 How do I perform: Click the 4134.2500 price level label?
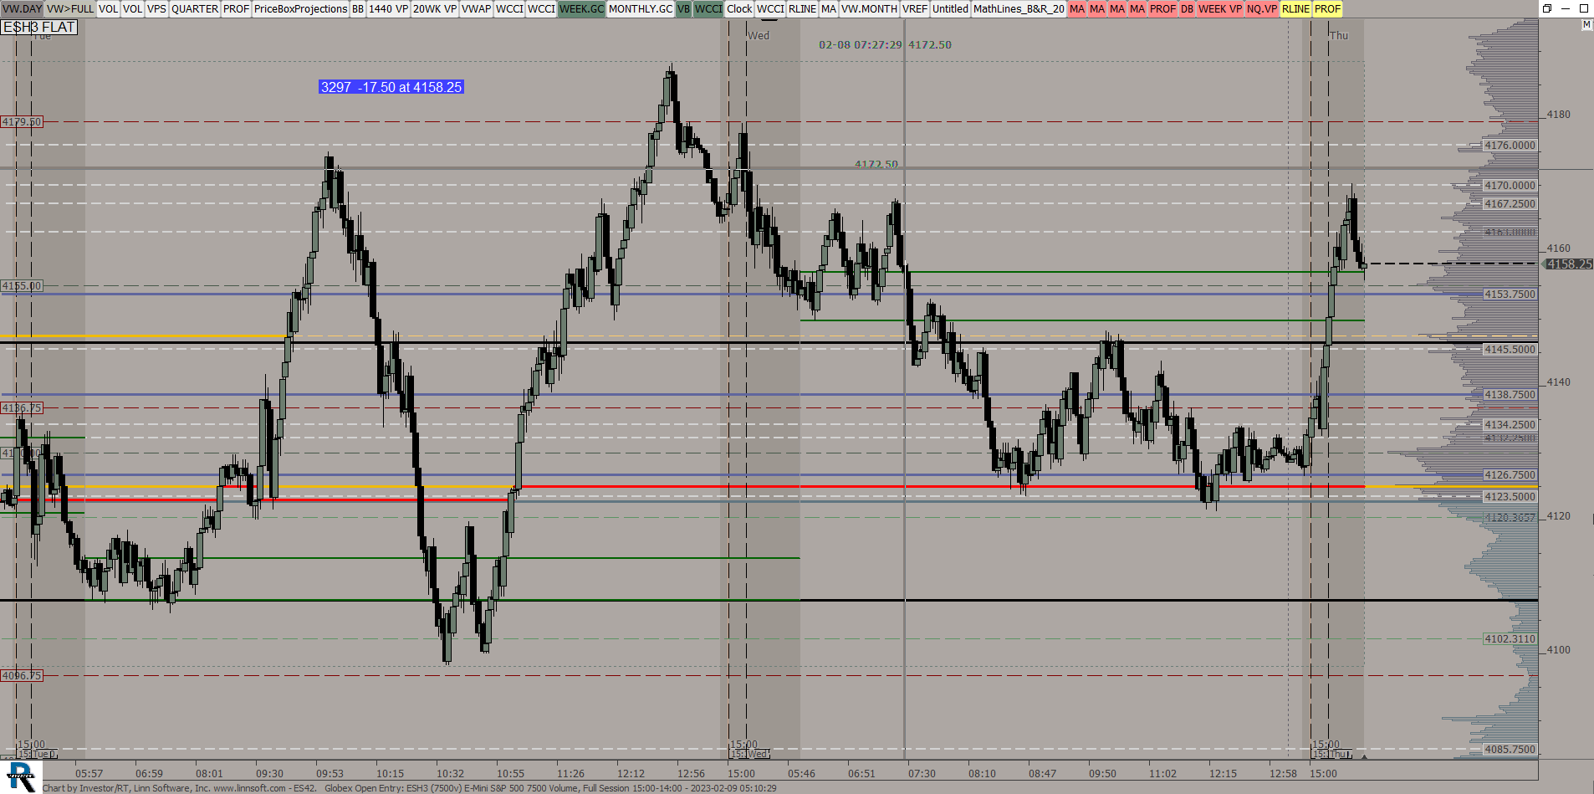click(x=1510, y=425)
